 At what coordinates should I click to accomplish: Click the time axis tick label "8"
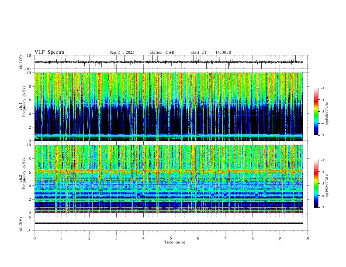click(253, 238)
